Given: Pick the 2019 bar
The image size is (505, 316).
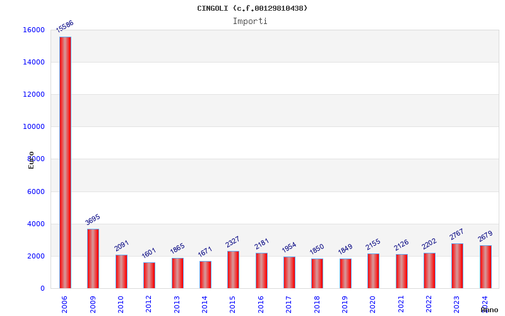Looking at the screenshot, I should point(345,274).
